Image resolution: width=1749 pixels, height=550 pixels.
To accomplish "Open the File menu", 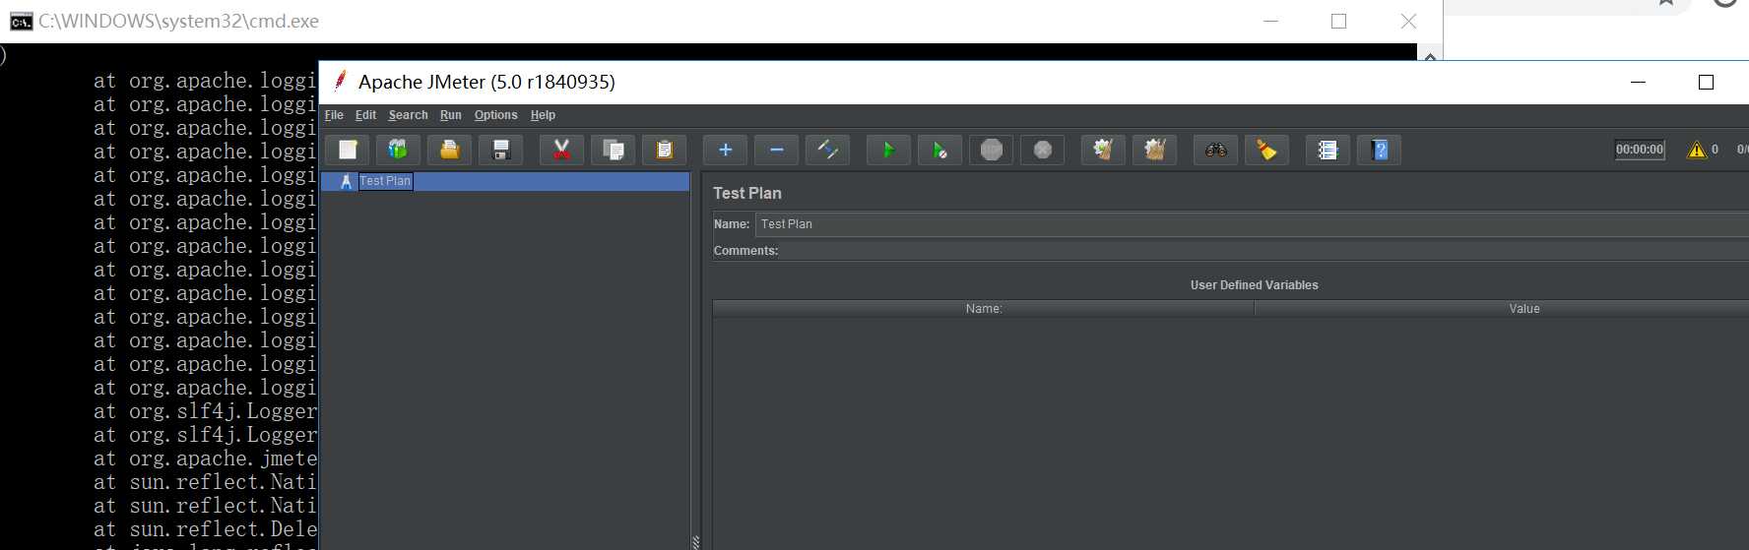I will coord(334,115).
